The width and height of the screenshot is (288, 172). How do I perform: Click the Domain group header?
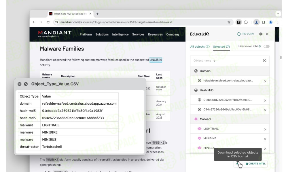tap(230, 71)
